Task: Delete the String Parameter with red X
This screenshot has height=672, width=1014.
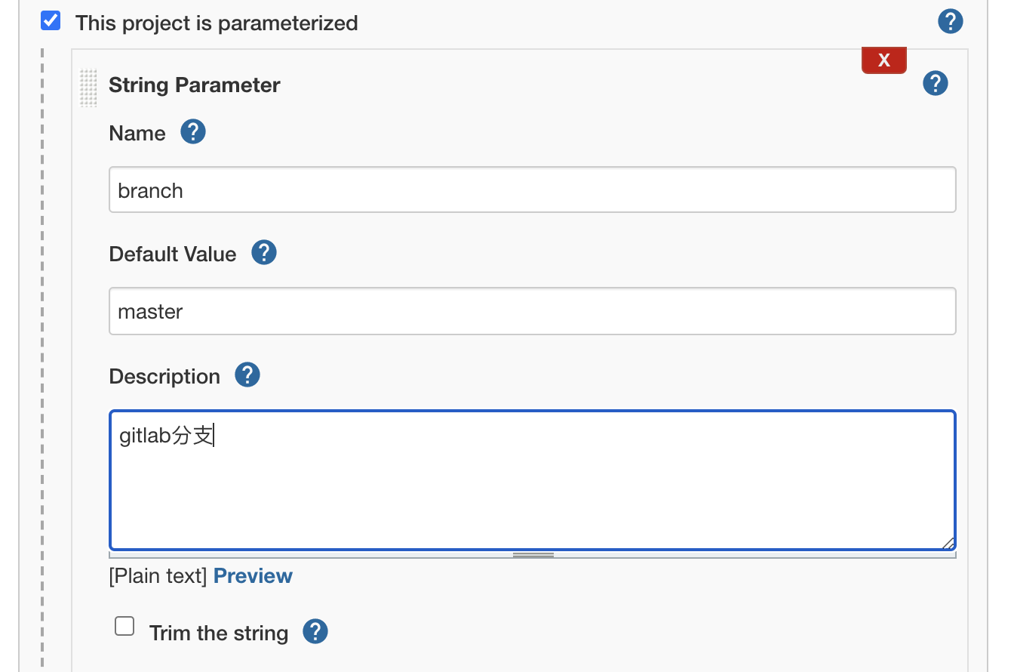Action: [883, 60]
